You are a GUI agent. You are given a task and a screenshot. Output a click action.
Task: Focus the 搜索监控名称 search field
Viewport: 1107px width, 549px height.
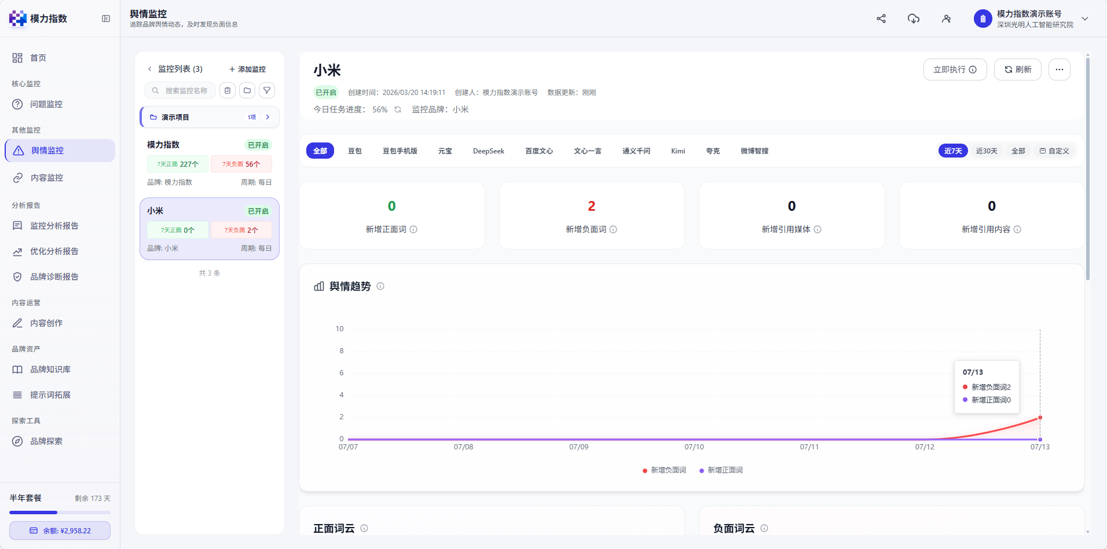pos(180,90)
